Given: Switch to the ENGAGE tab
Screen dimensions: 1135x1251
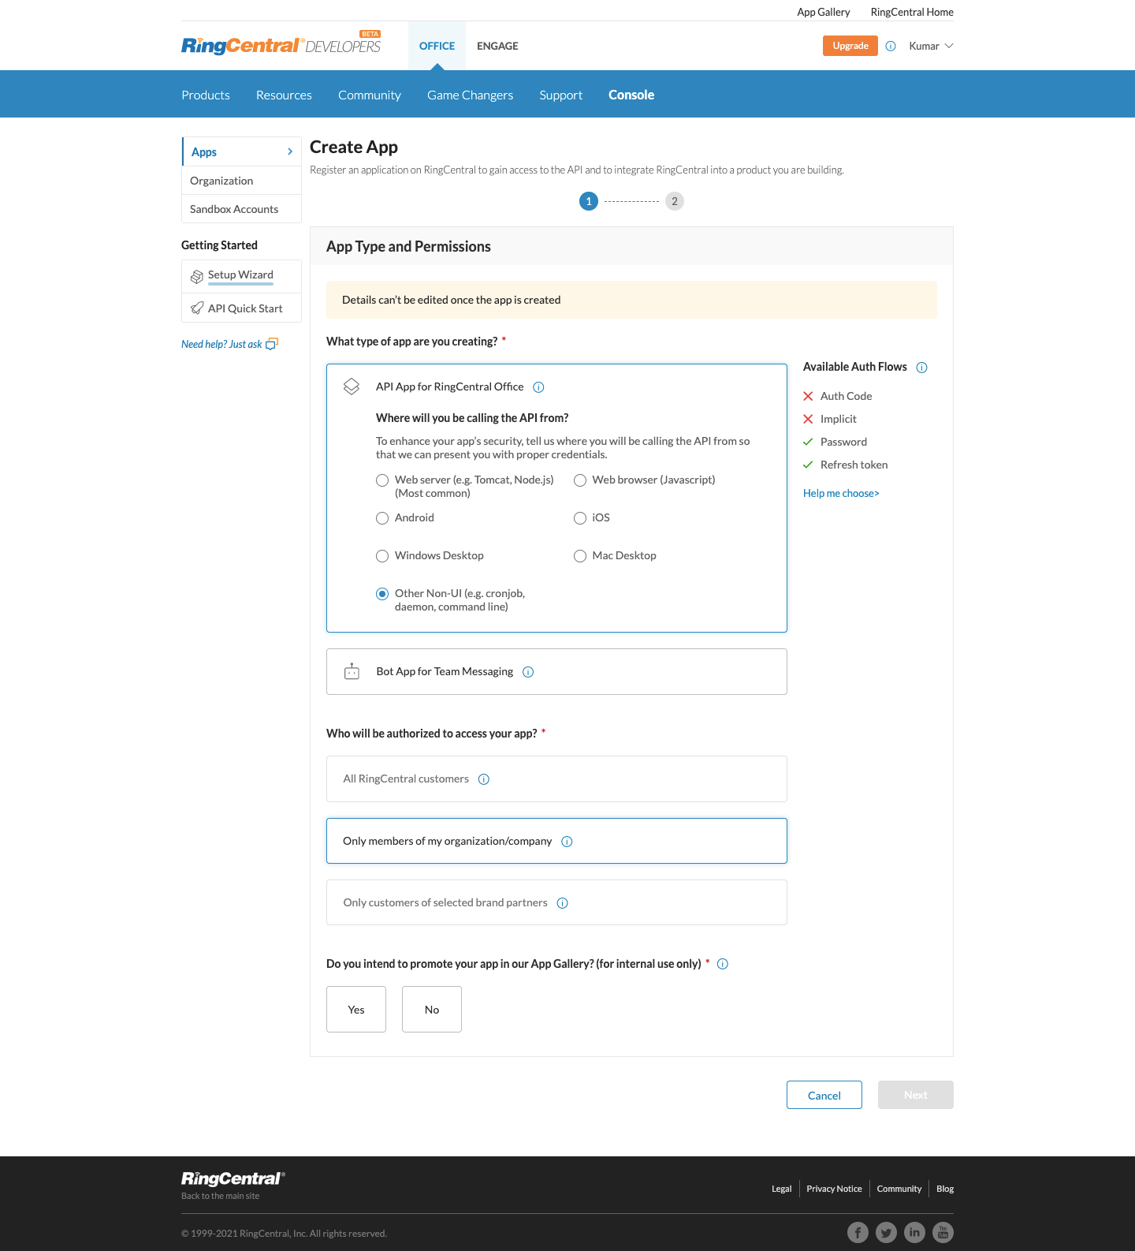Looking at the screenshot, I should click(497, 46).
